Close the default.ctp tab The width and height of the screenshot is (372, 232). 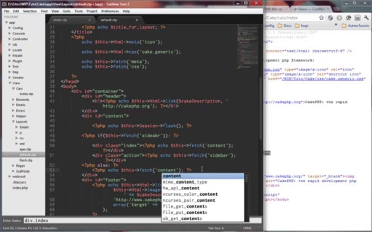(137, 20)
